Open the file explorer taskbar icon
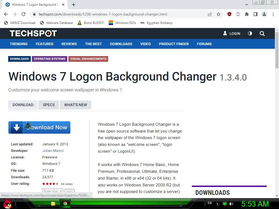Image resolution: width=279 pixels, height=209 pixels. pyautogui.click(x=53, y=204)
